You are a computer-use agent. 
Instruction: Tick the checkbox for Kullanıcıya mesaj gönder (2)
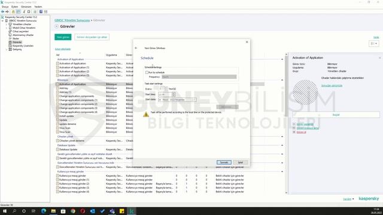[57, 184]
